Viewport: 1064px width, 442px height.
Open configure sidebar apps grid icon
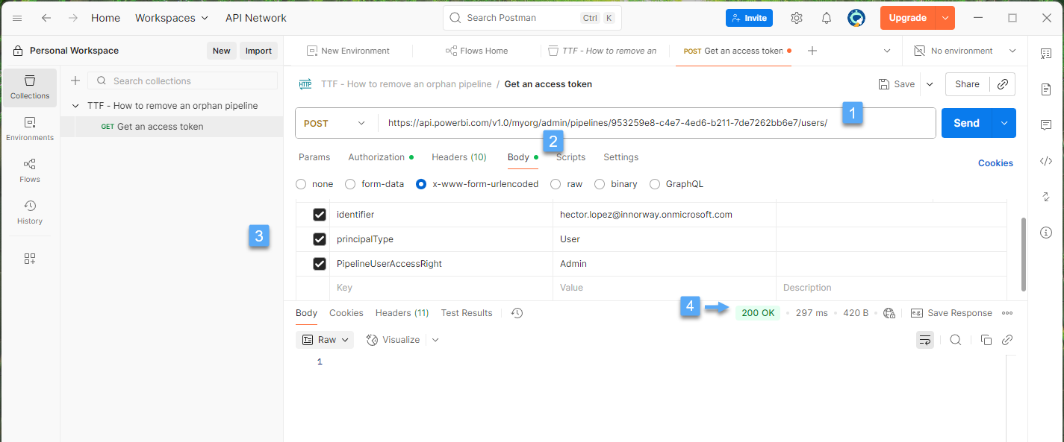30,259
